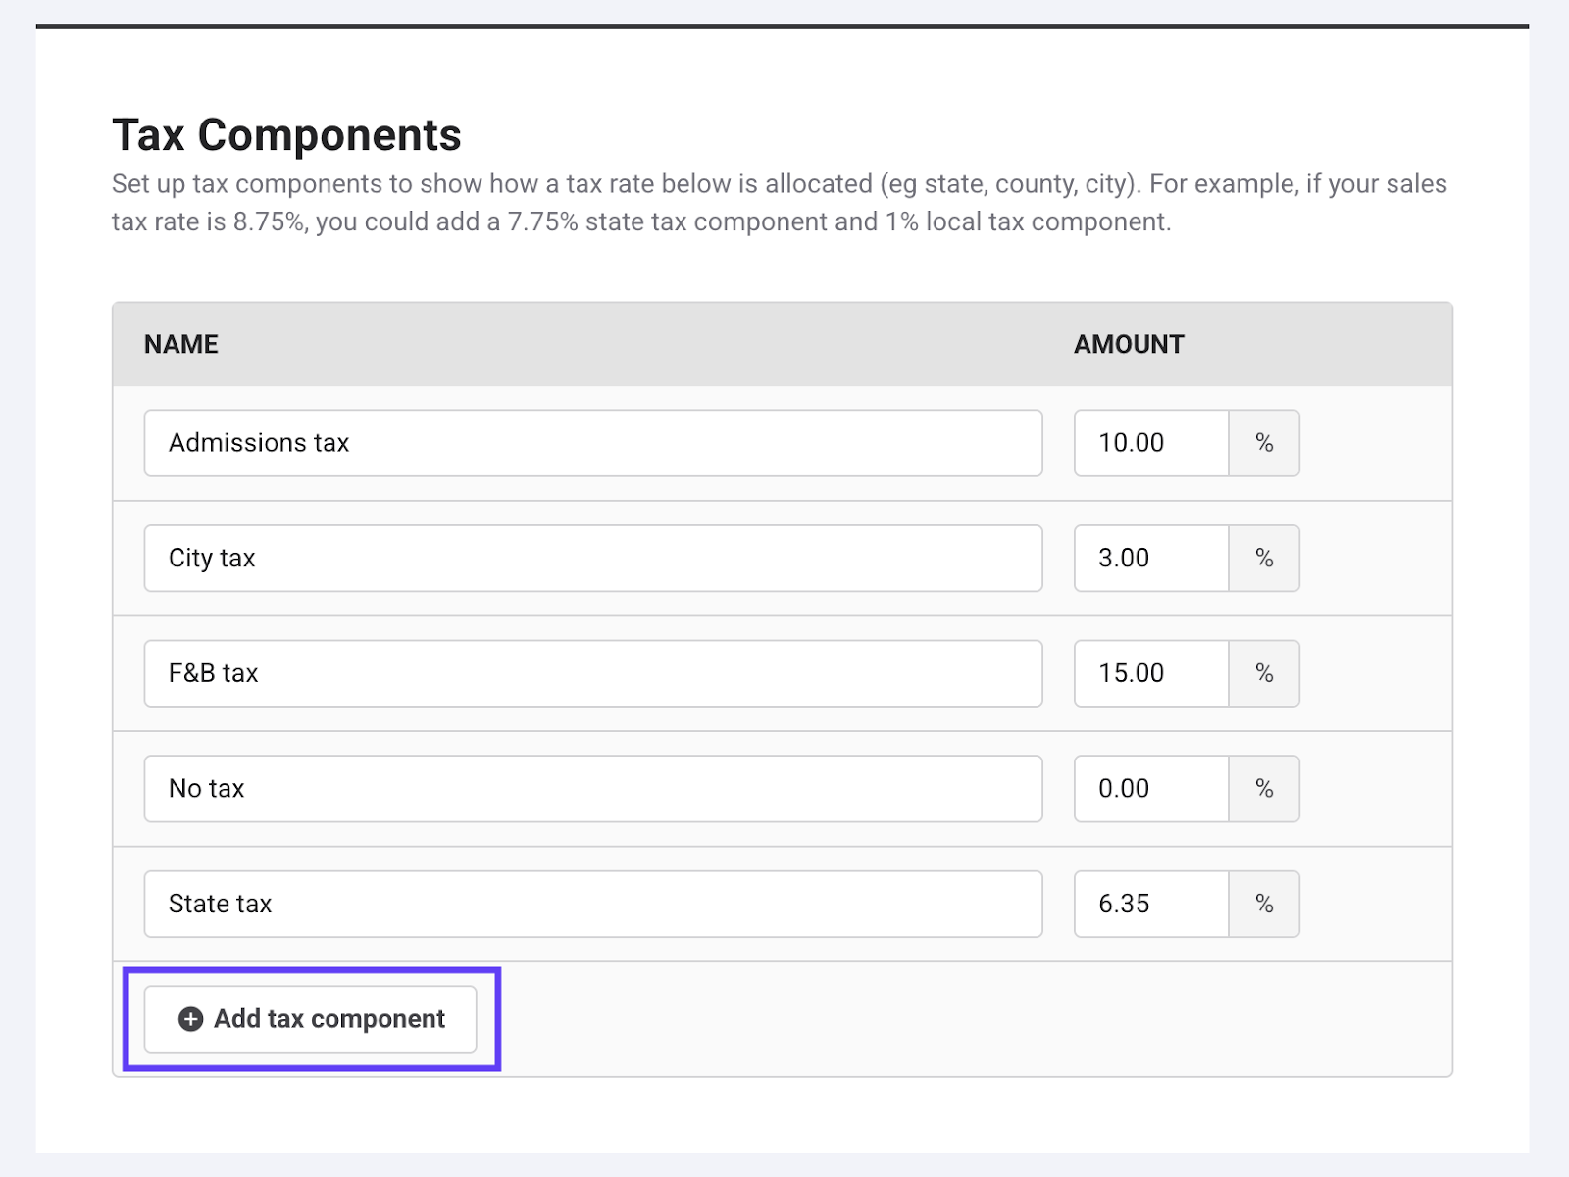Viewport: 1569px width, 1177px height.
Task: Click the NAME column header
Action: click(x=181, y=344)
